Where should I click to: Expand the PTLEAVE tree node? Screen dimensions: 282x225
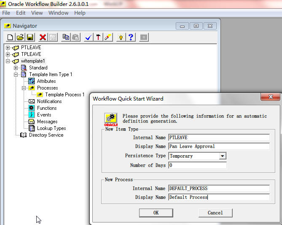click(8, 48)
